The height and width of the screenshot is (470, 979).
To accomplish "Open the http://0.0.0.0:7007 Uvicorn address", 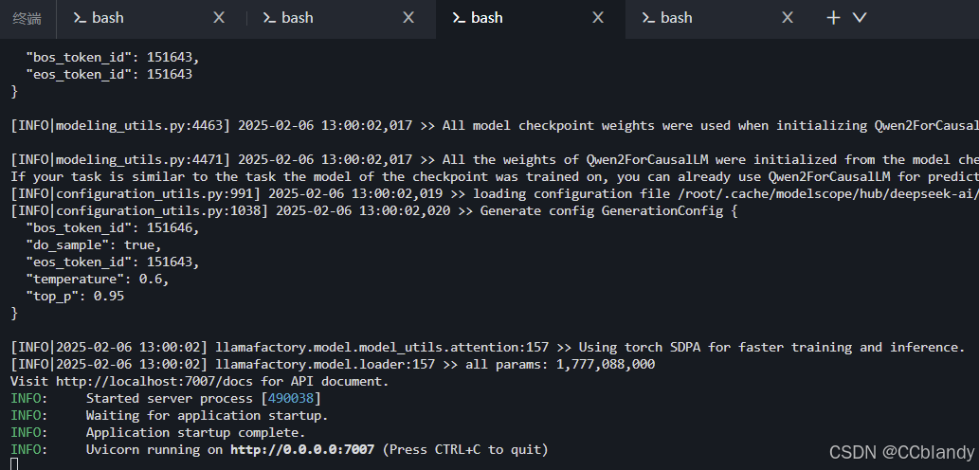I will (x=302, y=449).
